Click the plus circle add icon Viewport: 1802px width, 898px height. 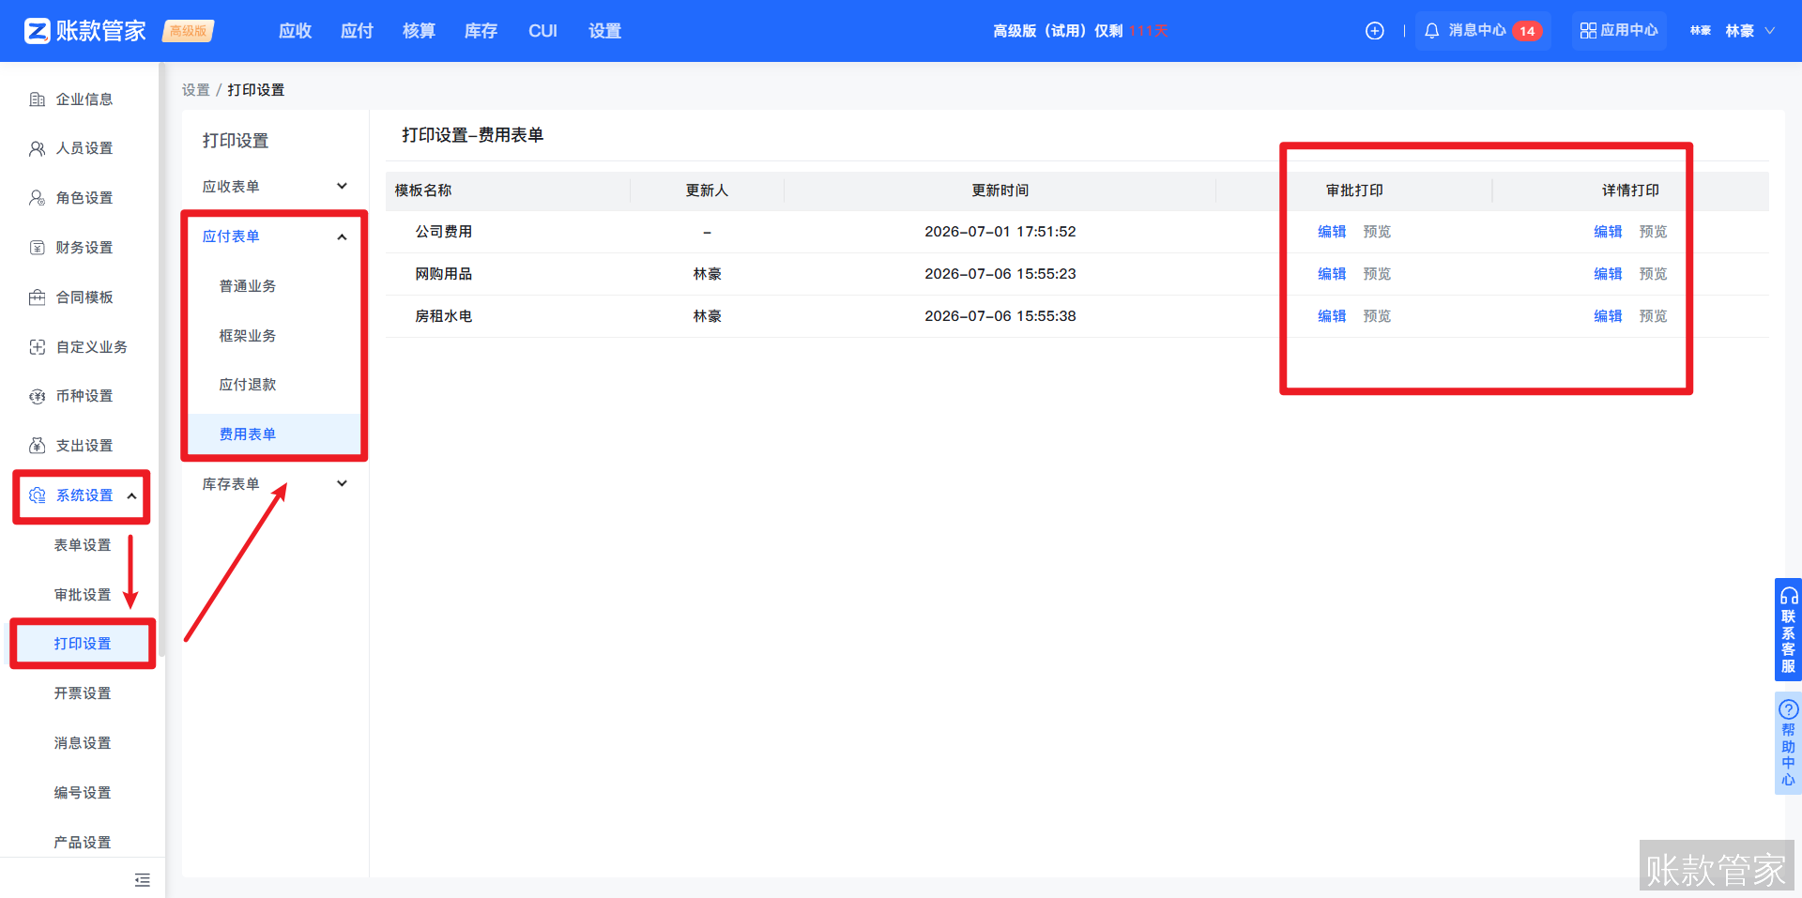pos(1374,31)
